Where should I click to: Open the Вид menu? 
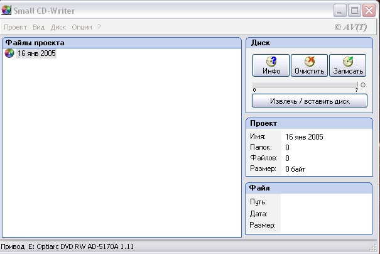click(x=39, y=27)
